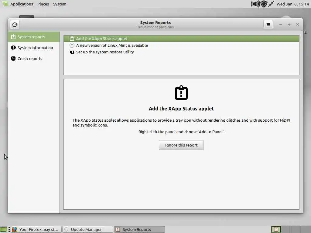The image size is (311, 233).
Task: Click the Linux Mint logo in the top panel
Action: click(x=5, y=4)
